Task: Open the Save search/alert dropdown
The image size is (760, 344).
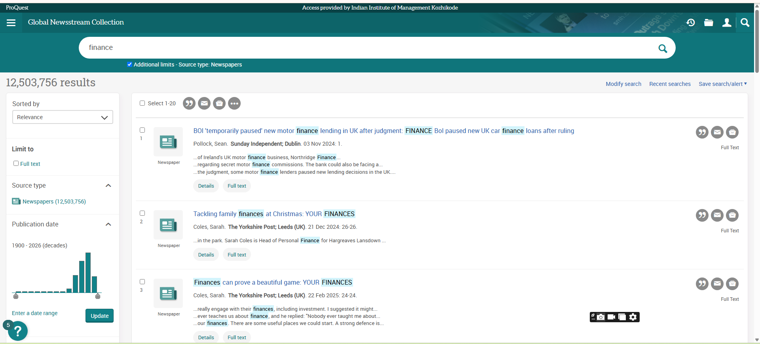Action: tap(722, 84)
